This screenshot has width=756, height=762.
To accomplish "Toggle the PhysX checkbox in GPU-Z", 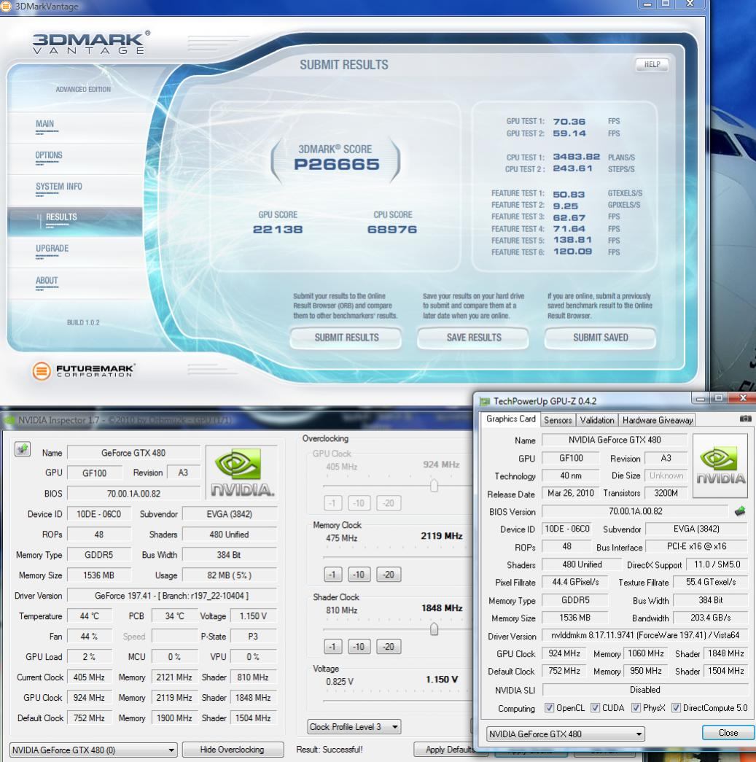I will 636,707.
